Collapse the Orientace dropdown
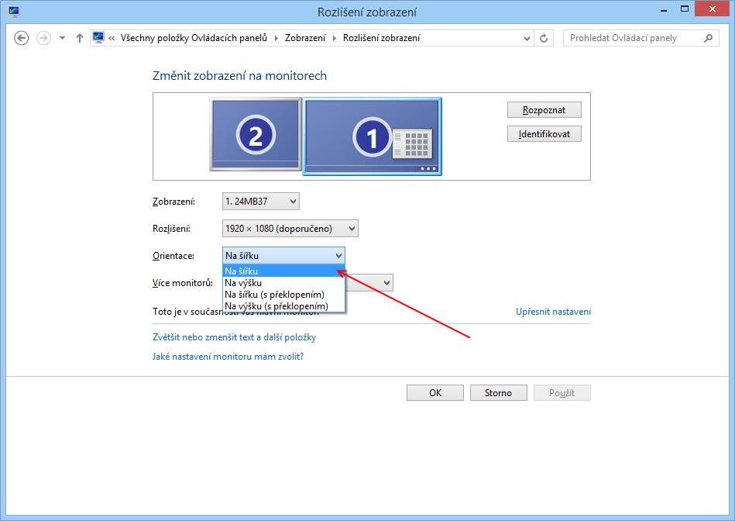The image size is (735, 521). (283, 255)
